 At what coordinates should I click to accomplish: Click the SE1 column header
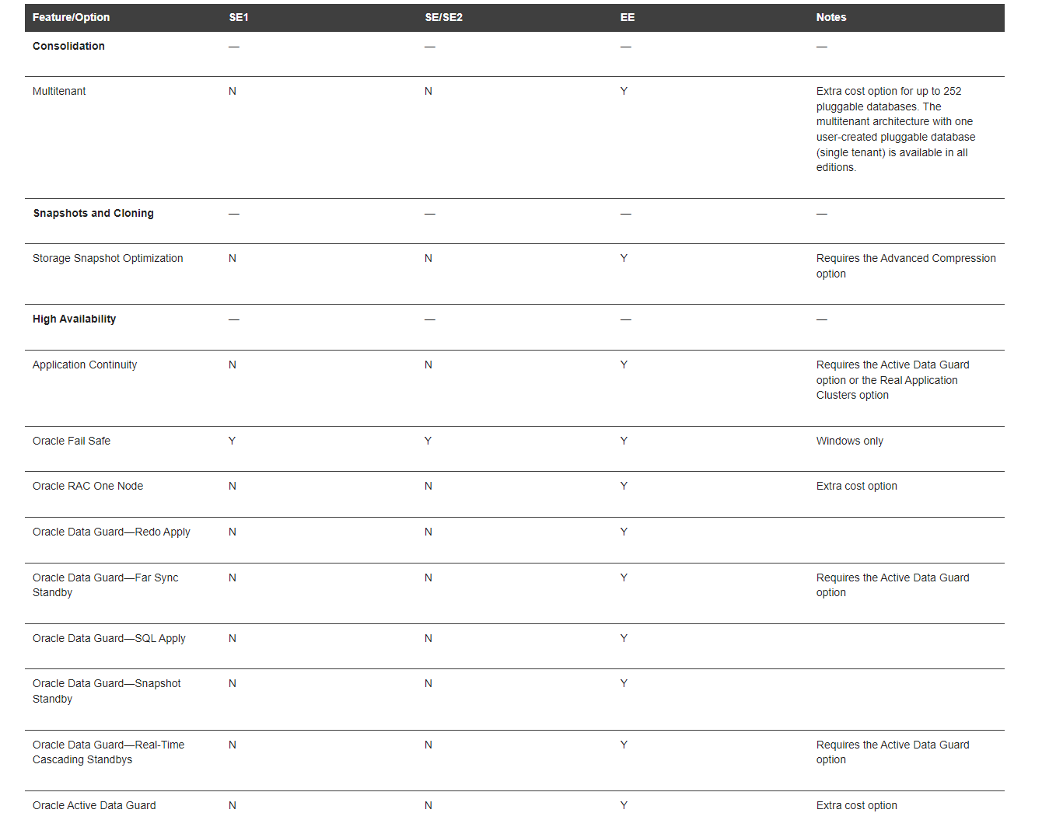239,17
